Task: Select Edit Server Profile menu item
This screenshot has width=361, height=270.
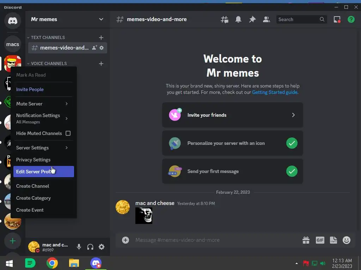Action: [43, 172]
